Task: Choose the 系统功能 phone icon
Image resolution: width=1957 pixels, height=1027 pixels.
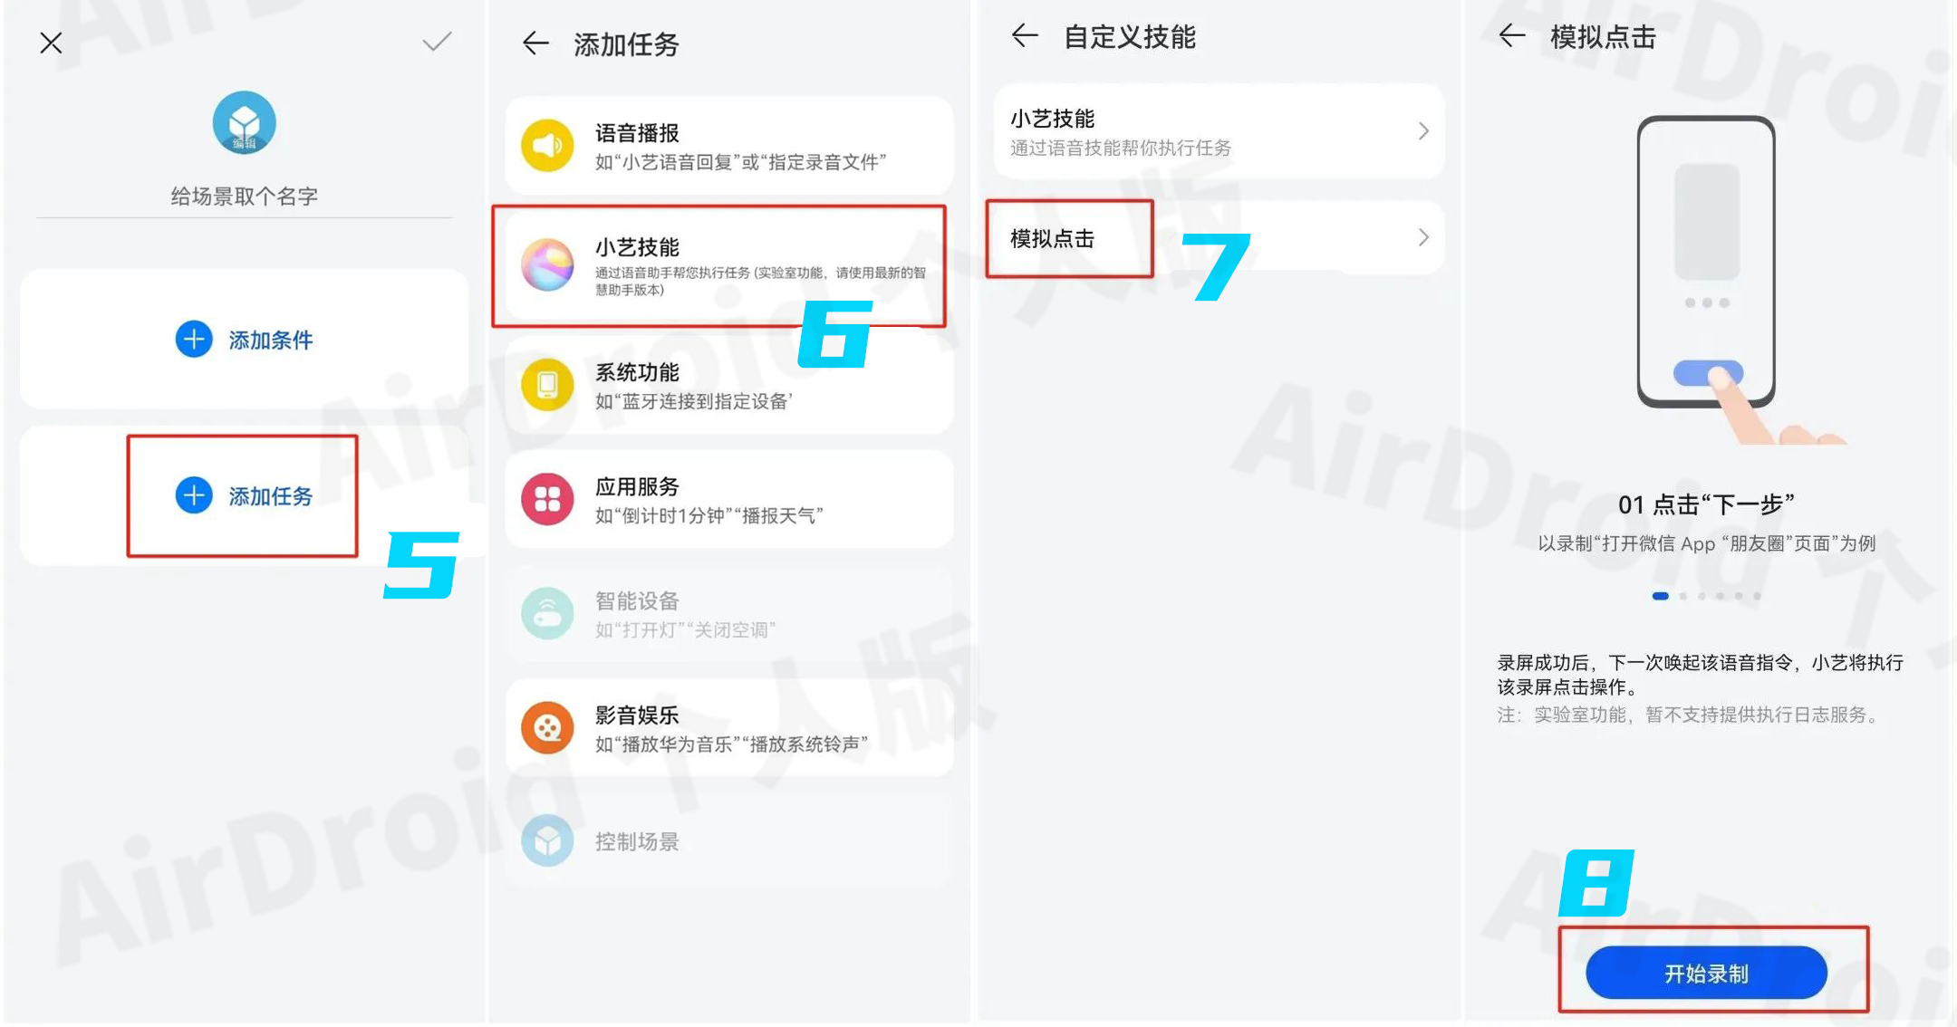Action: (x=547, y=385)
